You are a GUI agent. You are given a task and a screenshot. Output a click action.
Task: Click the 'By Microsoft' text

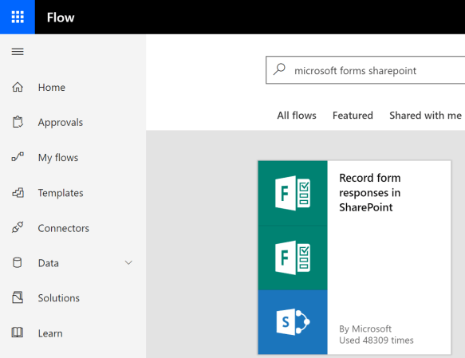[365, 328]
